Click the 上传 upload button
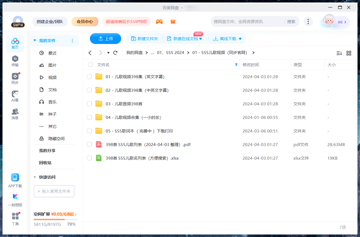 (x=105, y=39)
